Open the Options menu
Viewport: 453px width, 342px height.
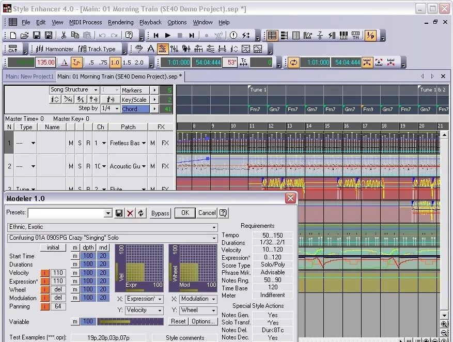tap(177, 22)
